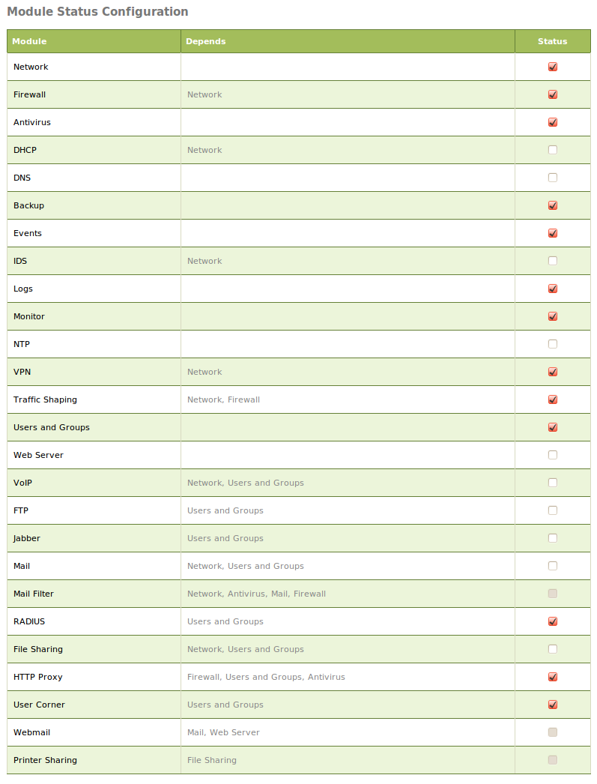Image resolution: width=597 pixels, height=784 pixels.
Task: Uncheck the Network module status checkbox
Action: (x=553, y=67)
